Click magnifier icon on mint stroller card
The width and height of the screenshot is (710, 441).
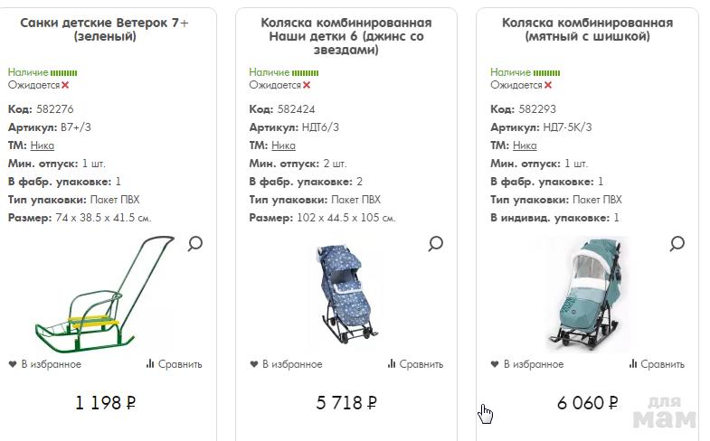pyautogui.click(x=677, y=244)
